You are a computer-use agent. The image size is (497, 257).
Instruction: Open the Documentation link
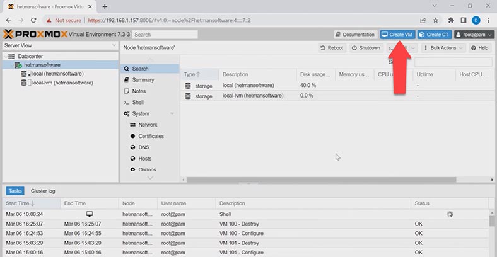(355, 35)
